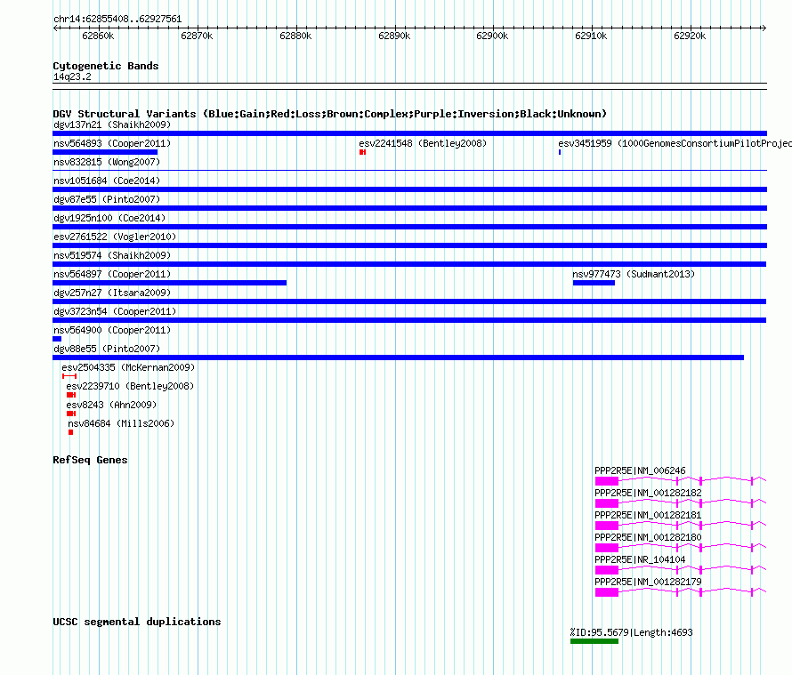Click the magenta exon of NM_001282181
Screen dimensions: 792x675
click(607, 526)
